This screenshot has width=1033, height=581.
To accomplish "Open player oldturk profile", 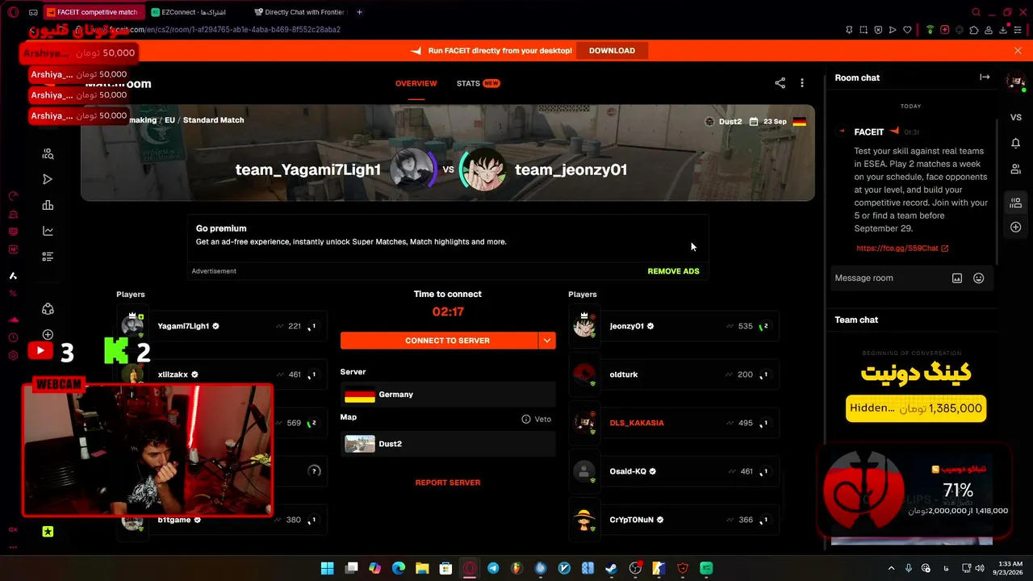I will tap(625, 374).
